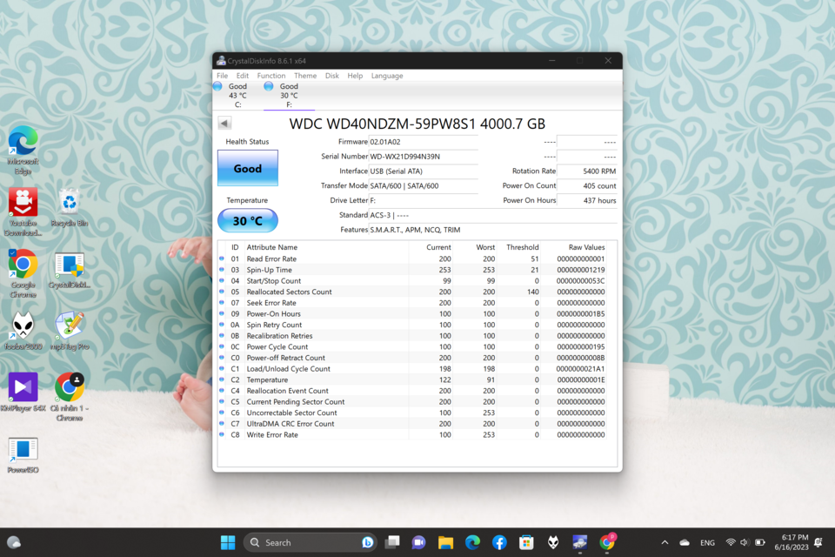Select the Uncorrectable Sector Count row
The width and height of the screenshot is (835, 557).
(413, 413)
